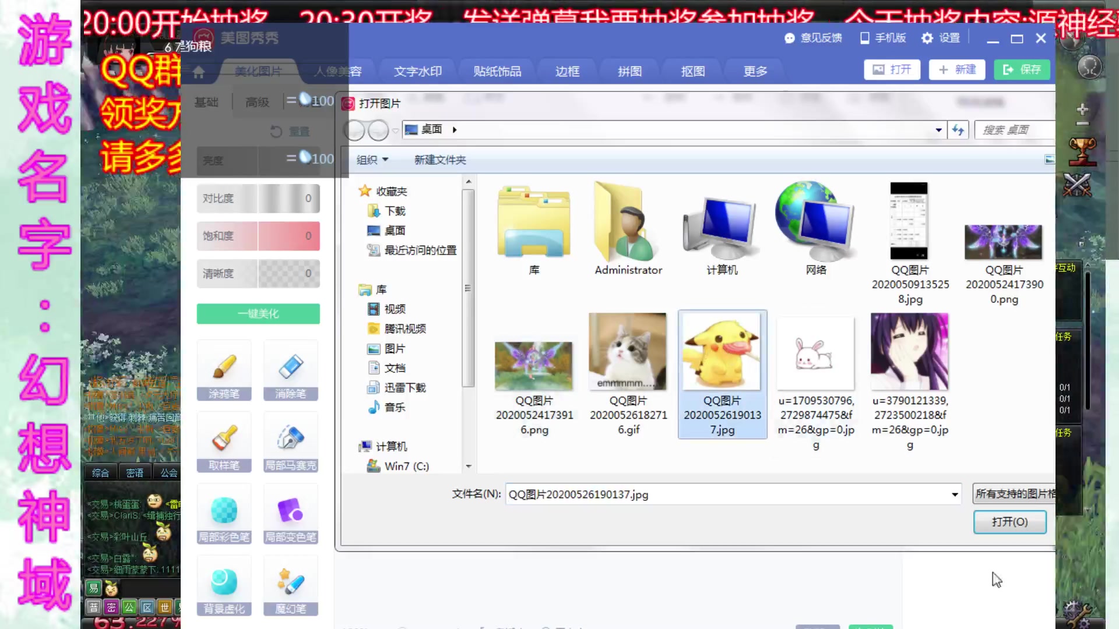Select 音乐 in the library tree
1119x629 pixels.
coord(386,408)
